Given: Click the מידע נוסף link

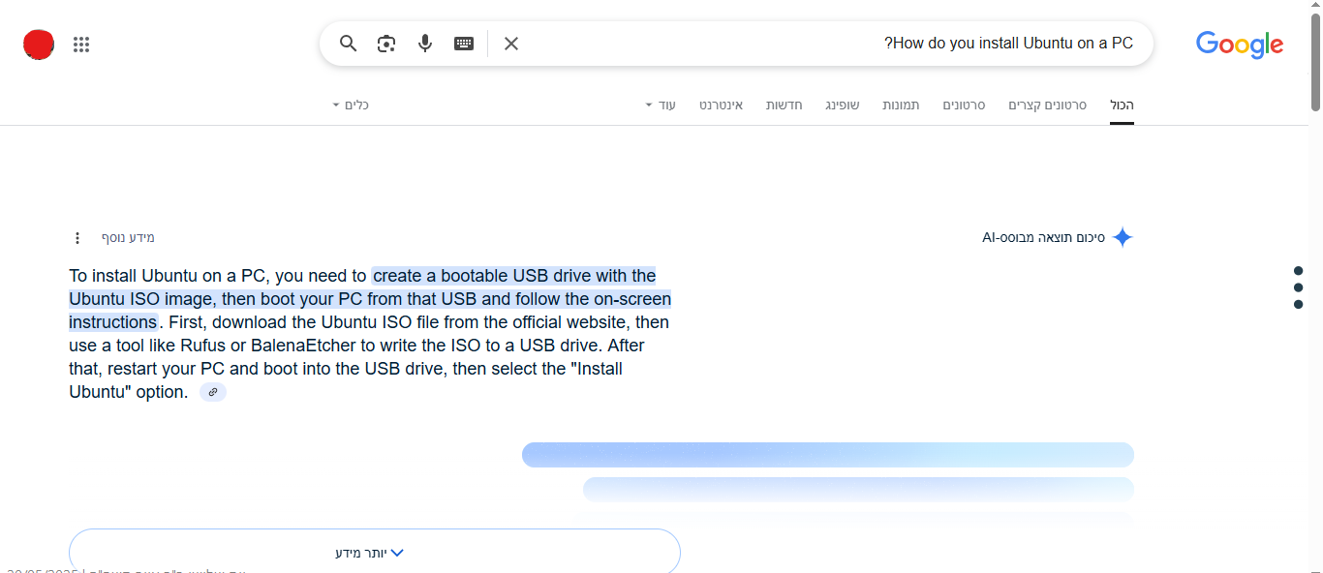Looking at the screenshot, I should (x=128, y=238).
